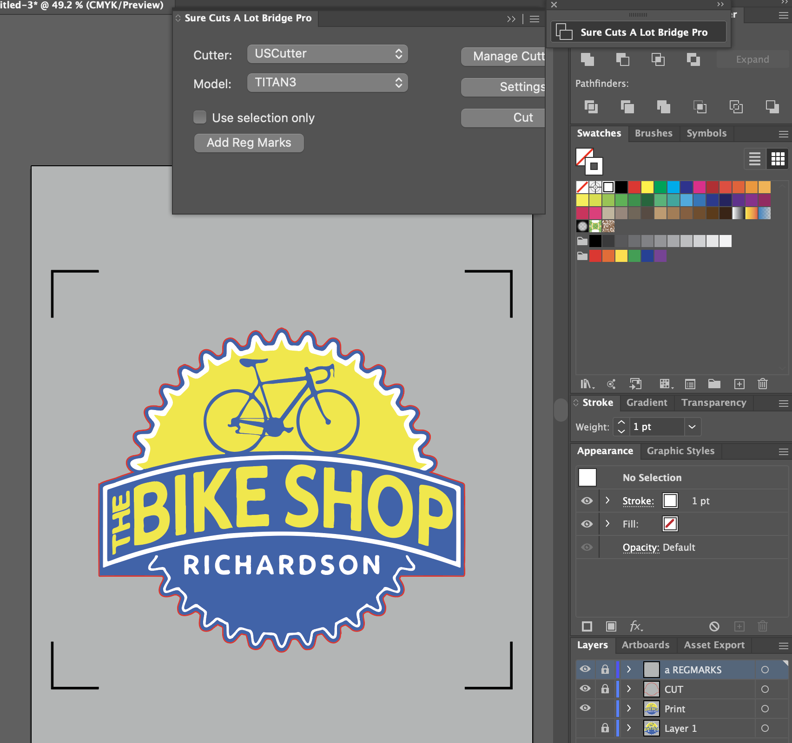792x743 pixels.
Task: Click the Crop pathfinder icon
Action: (x=700, y=107)
